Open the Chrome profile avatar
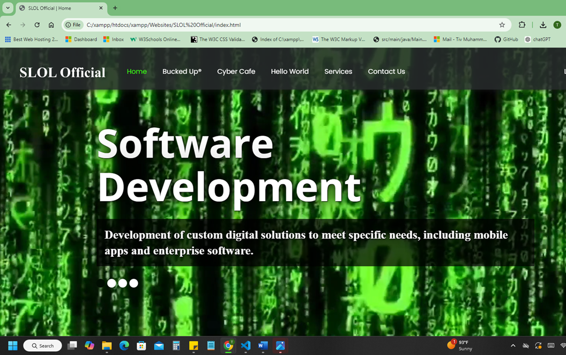The height and width of the screenshot is (355, 566). coord(557,25)
